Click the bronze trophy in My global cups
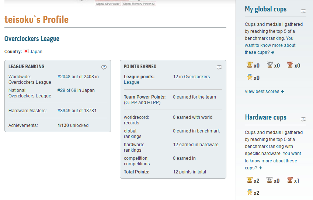Image resolution: width=313 pixels, height=200 pixels. pyautogui.click(x=290, y=65)
